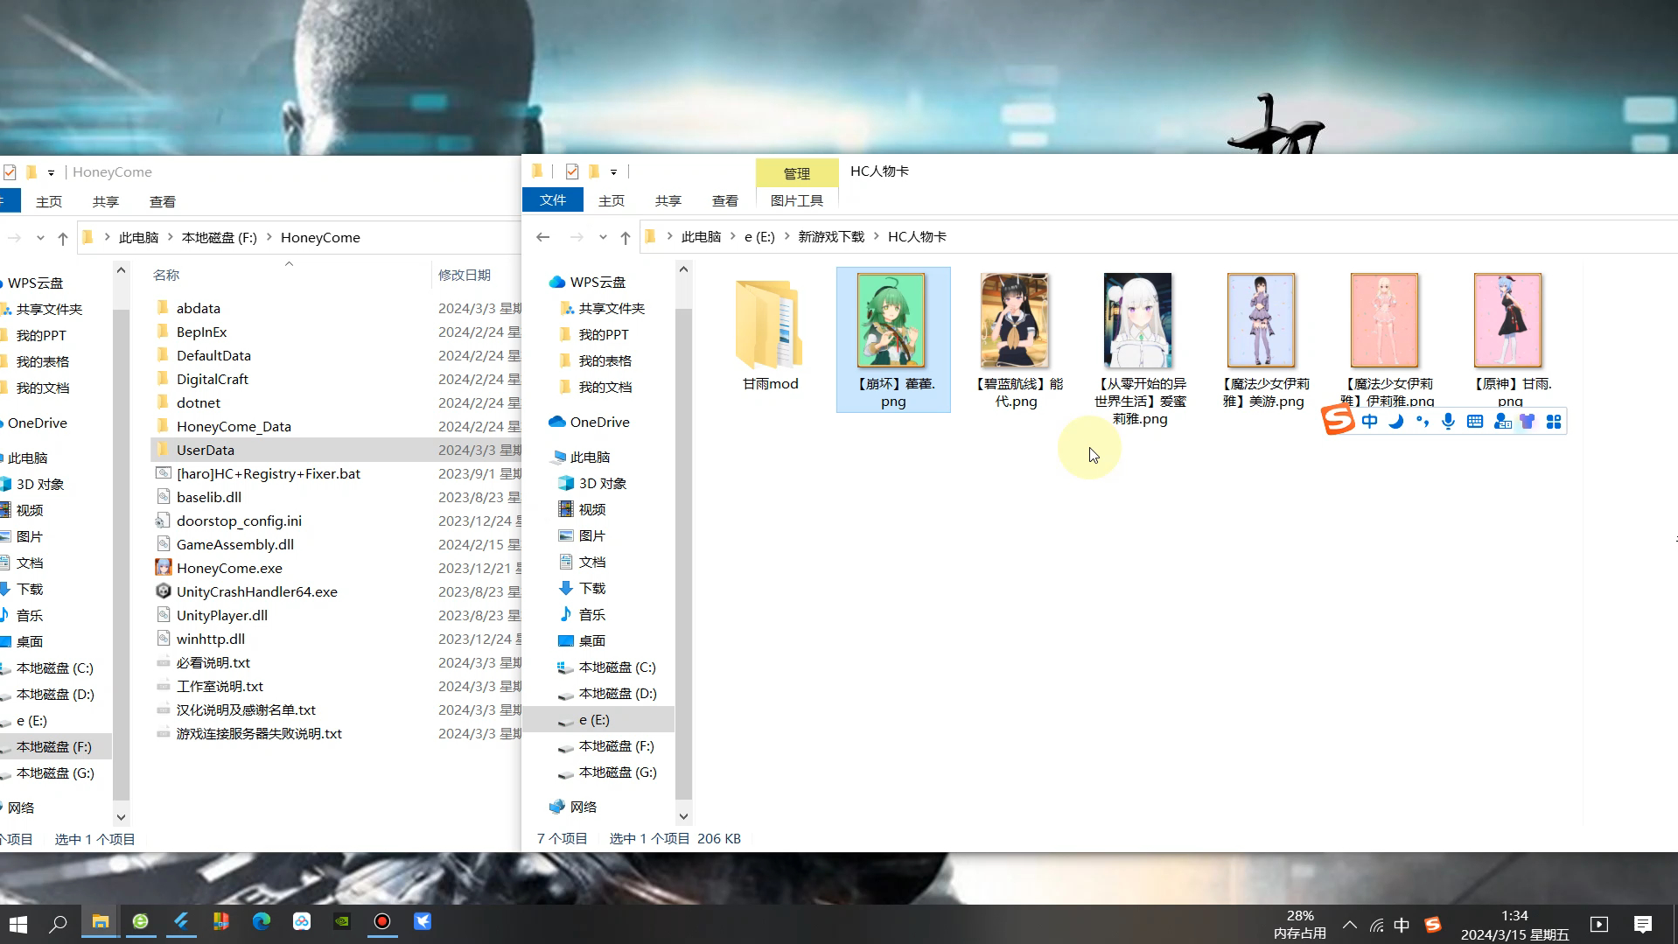The height and width of the screenshot is (944, 1678).
Task: Click the Sogou S logo on floating bar
Action: [1338, 420]
